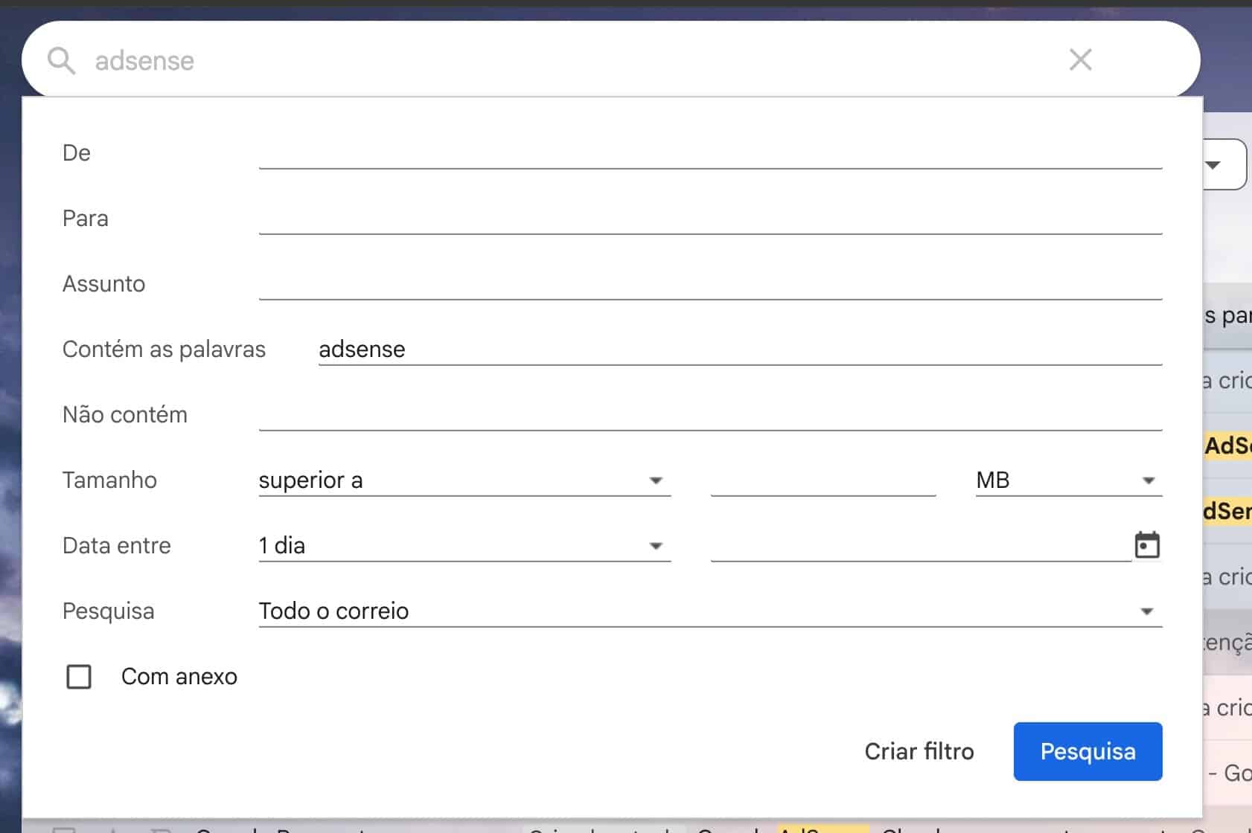Enable the Com anexo checkbox
The width and height of the screenshot is (1252, 833).
(x=79, y=677)
